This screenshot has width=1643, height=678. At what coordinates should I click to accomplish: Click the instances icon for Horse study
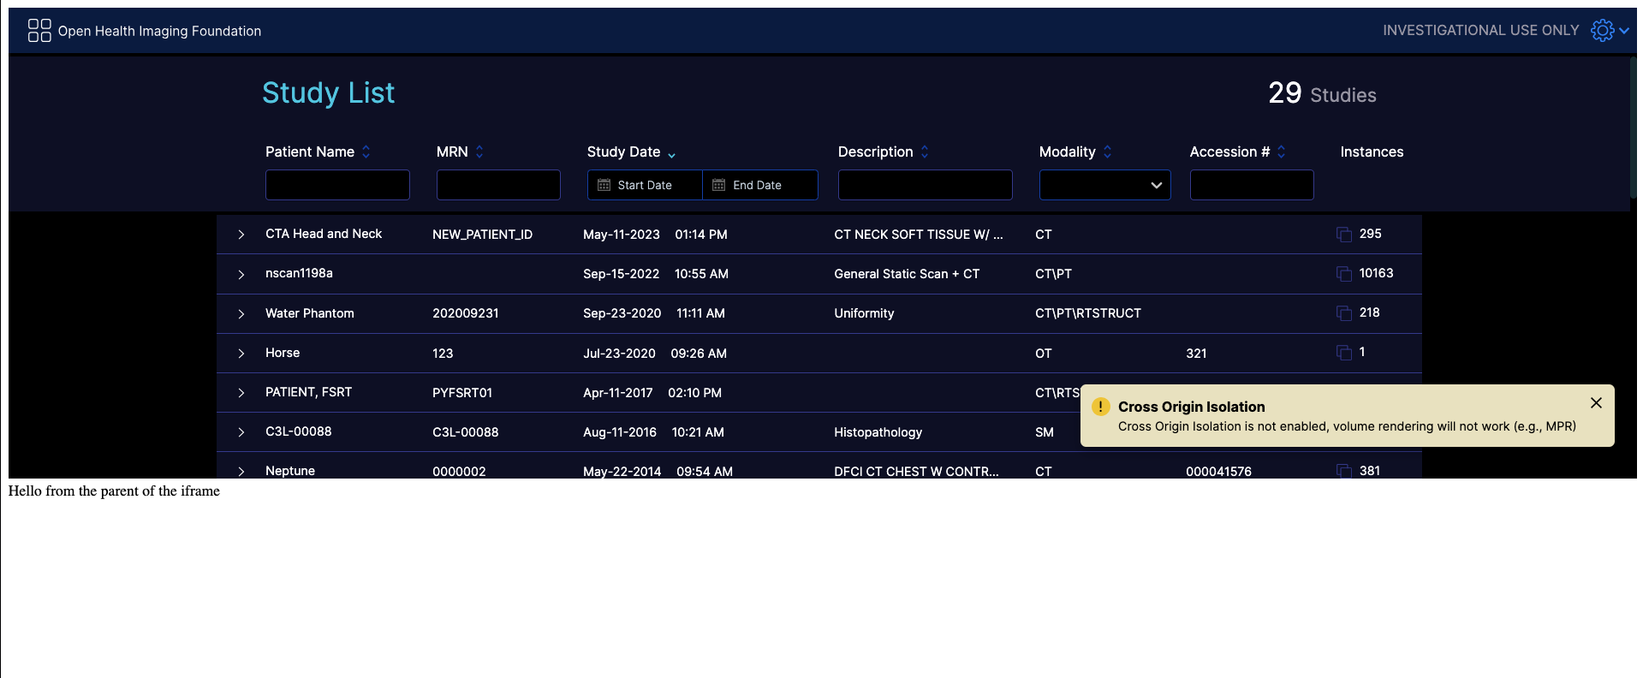(1343, 353)
